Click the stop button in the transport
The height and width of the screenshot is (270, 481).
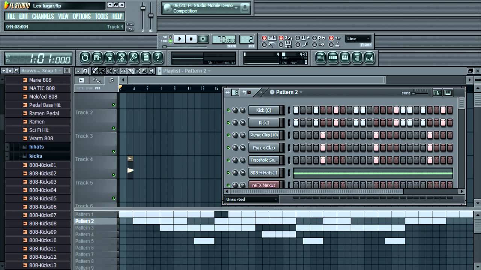(x=191, y=39)
